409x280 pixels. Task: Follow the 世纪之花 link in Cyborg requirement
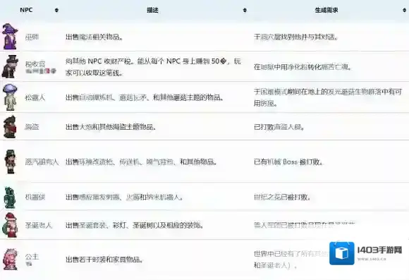267,197
